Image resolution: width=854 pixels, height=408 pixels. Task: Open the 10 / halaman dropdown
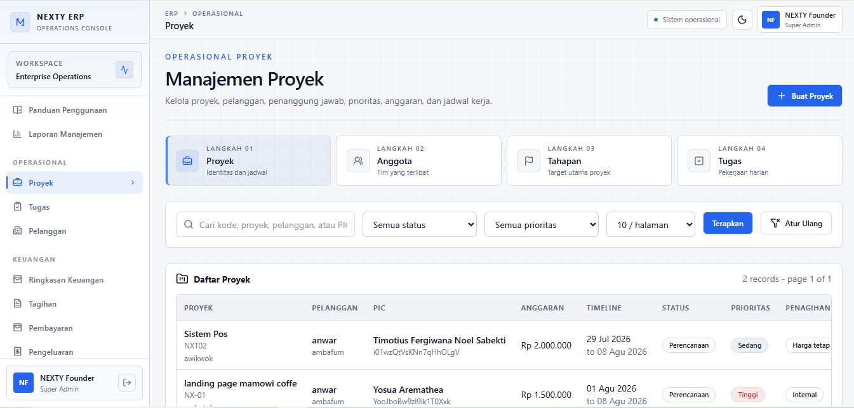651,224
